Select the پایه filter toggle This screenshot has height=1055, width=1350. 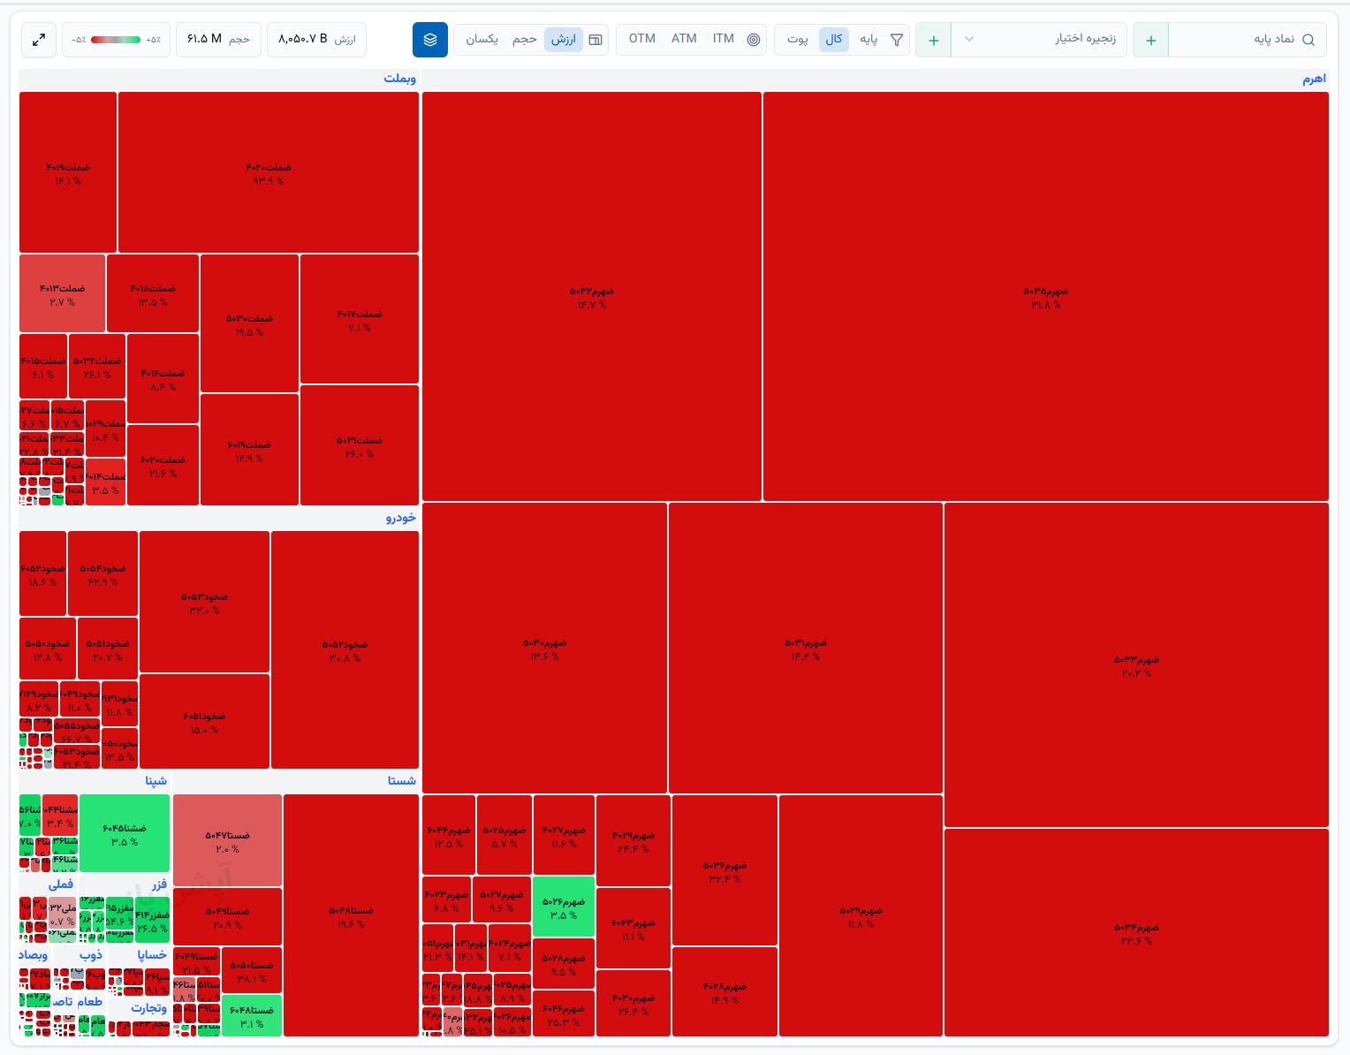869,40
